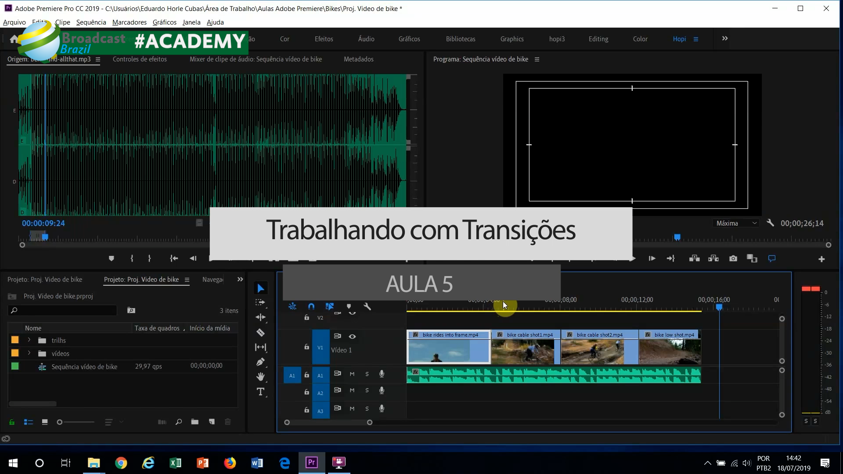Open Excel from the Windows taskbar
The height and width of the screenshot is (474, 843).
pos(175,463)
